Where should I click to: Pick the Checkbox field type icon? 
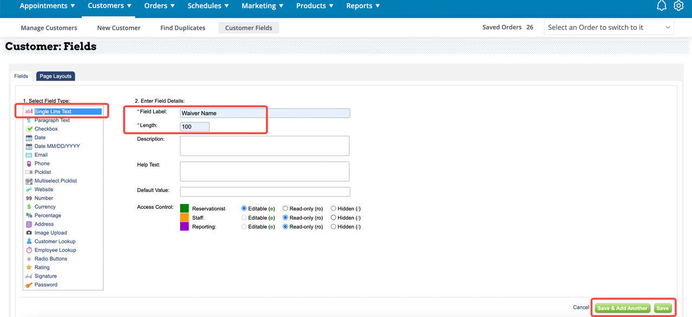[29, 129]
